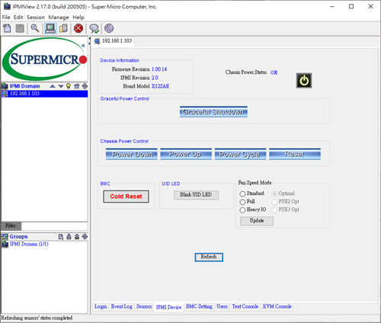Click the magnifying glass search icon
Screen dimensions: 381x323
pos(35,28)
